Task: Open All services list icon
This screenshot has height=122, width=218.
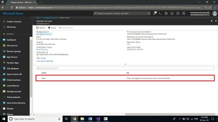Action: coord(4,27)
